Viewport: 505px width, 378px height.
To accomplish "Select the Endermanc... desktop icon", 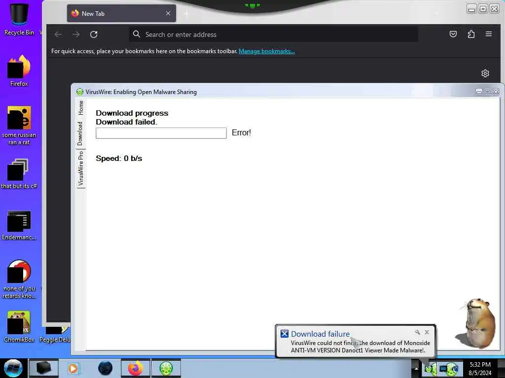I will 19,225.
